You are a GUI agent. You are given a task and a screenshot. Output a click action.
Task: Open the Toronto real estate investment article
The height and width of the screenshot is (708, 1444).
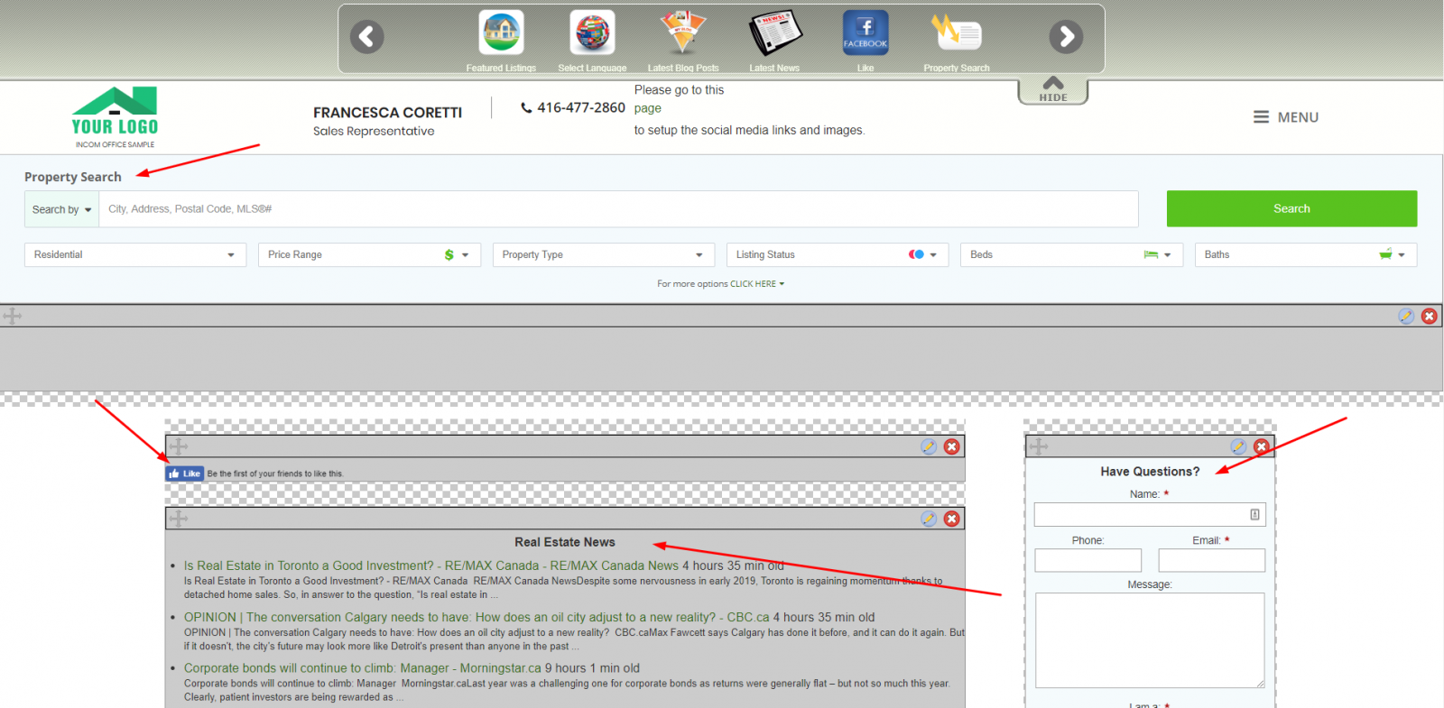[361, 565]
